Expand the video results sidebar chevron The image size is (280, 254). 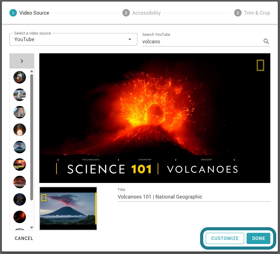[x=22, y=61]
